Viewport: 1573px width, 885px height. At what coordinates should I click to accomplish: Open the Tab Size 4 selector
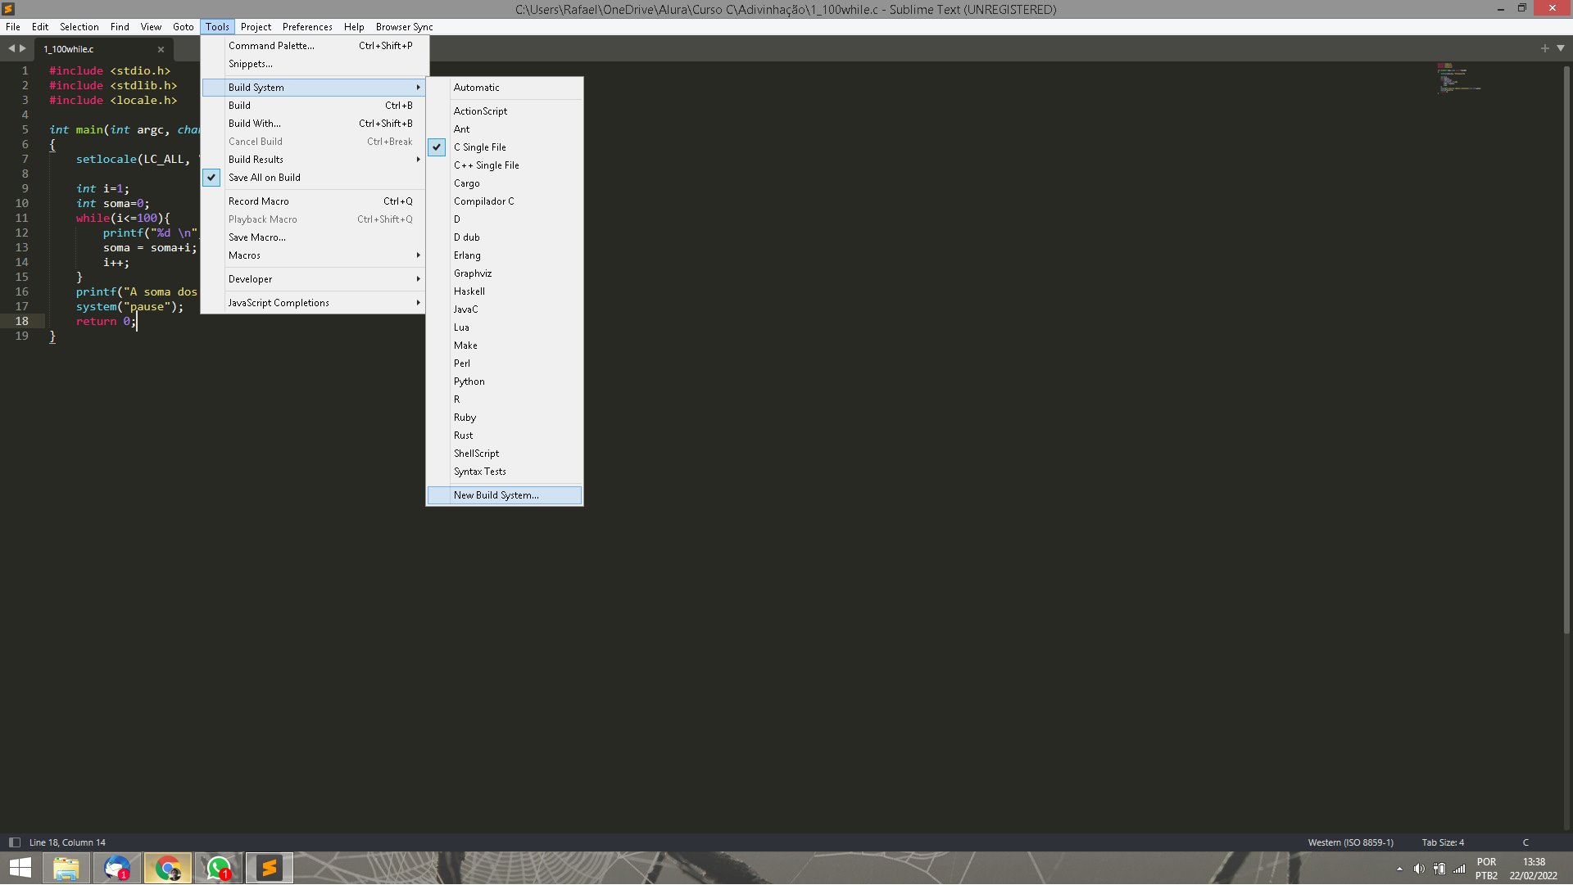[x=1443, y=842]
